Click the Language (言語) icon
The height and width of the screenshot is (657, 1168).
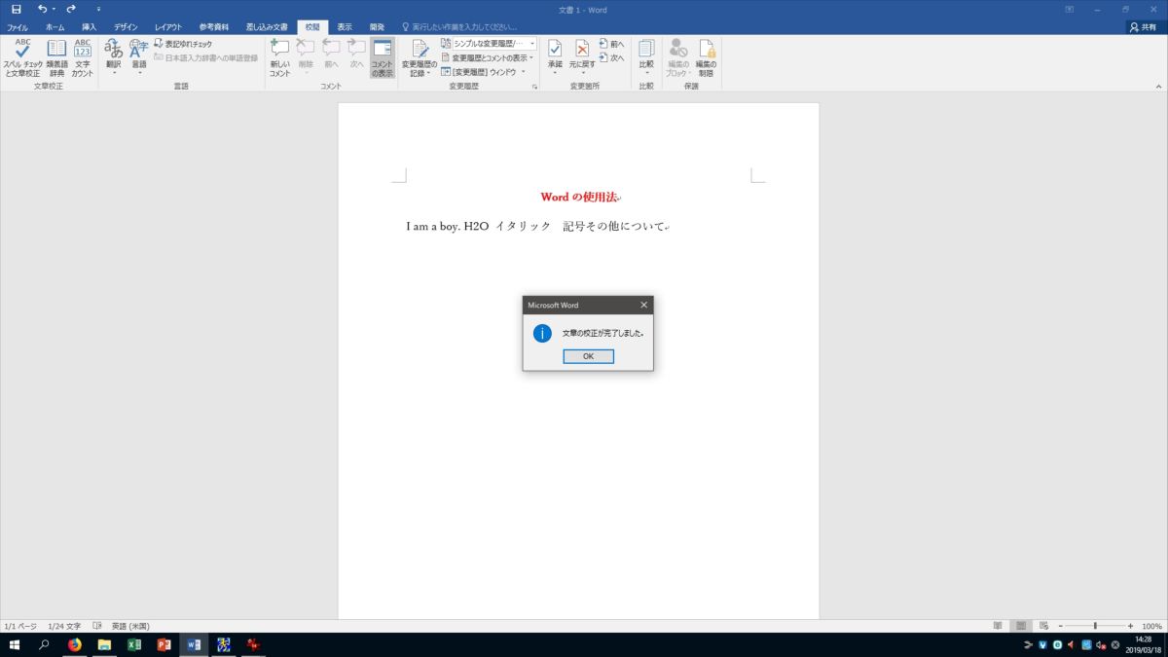click(139, 57)
